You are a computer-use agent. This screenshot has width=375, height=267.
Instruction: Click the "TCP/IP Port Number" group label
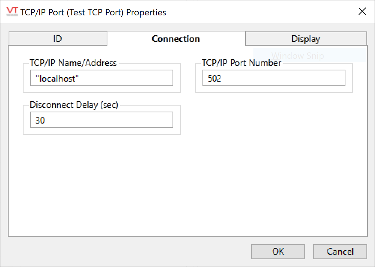click(241, 63)
